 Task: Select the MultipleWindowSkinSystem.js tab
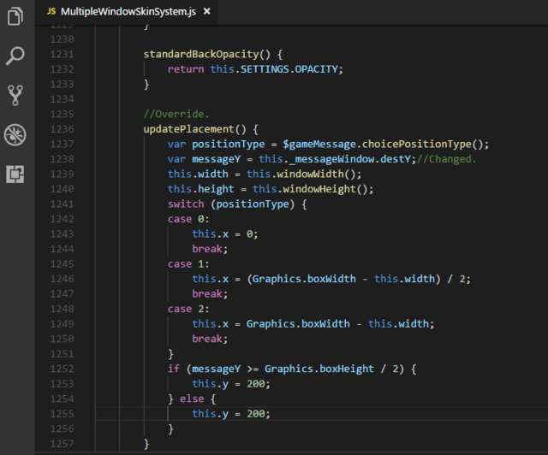[x=128, y=12]
